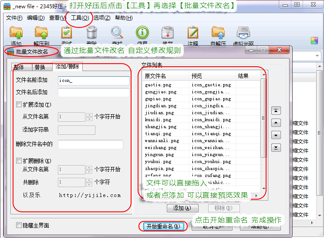Click the delete trash can toolbar icon
Image resolution: width=324 pixels, height=238 pixels.
[92, 32]
